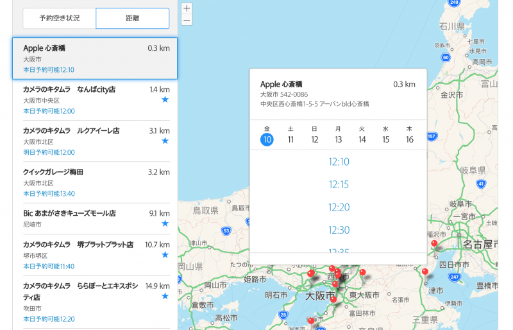Click star icon for なんばcity店

(165, 100)
